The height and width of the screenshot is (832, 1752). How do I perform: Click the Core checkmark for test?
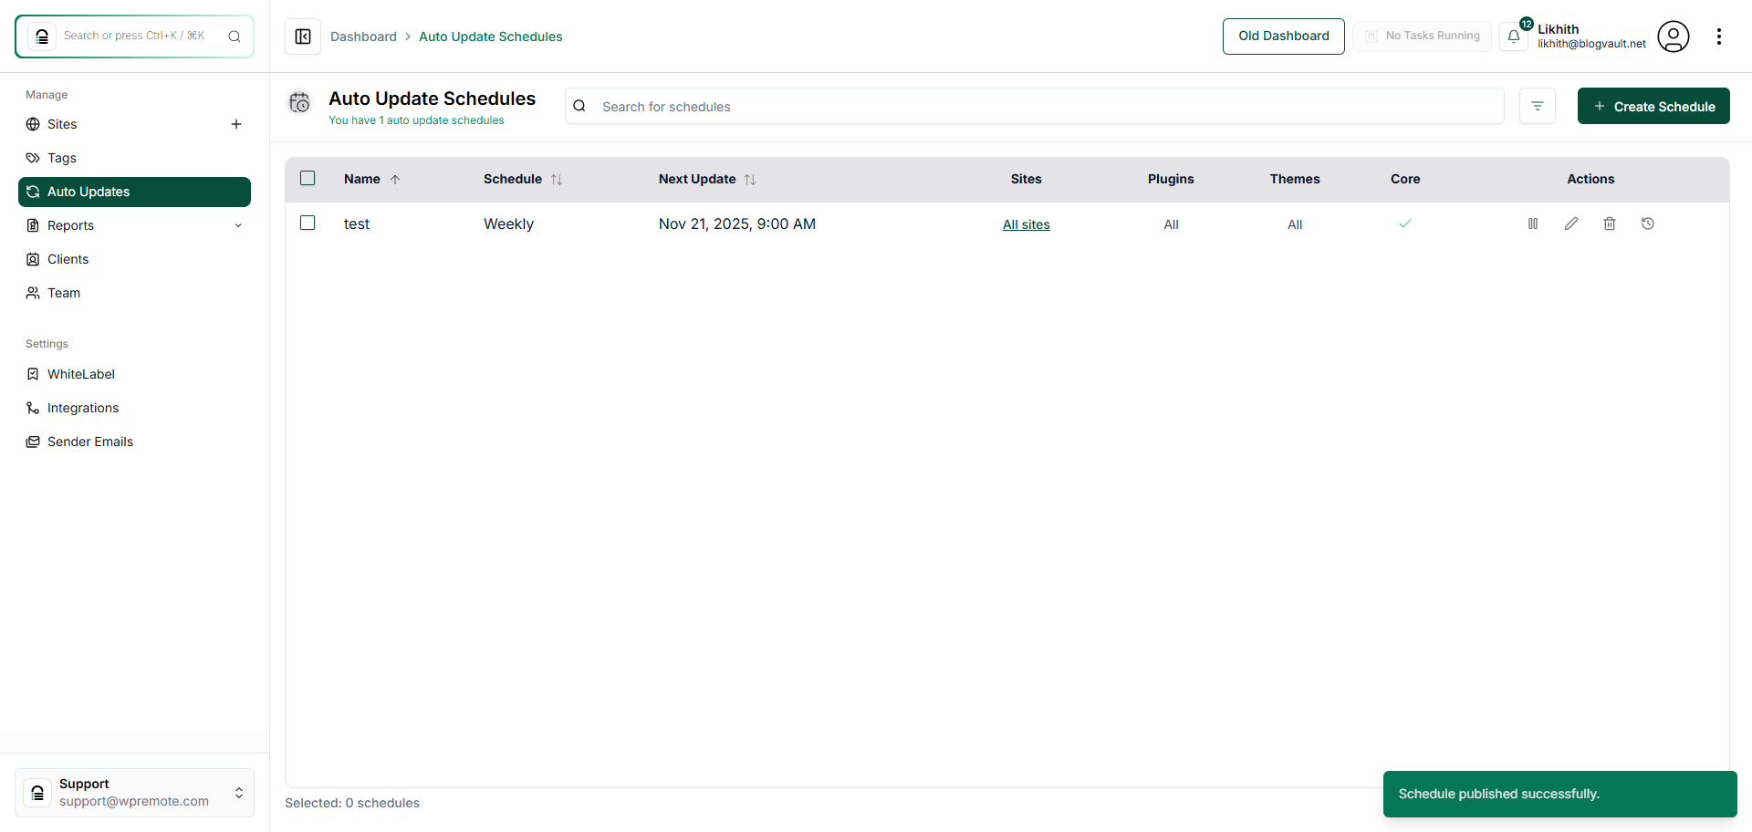(1405, 224)
